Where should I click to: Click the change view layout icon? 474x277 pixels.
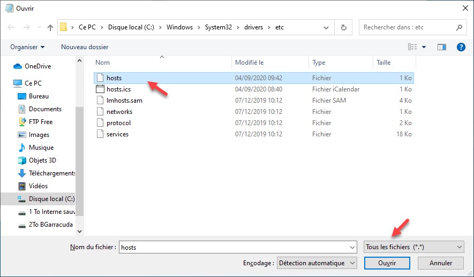click(413, 47)
